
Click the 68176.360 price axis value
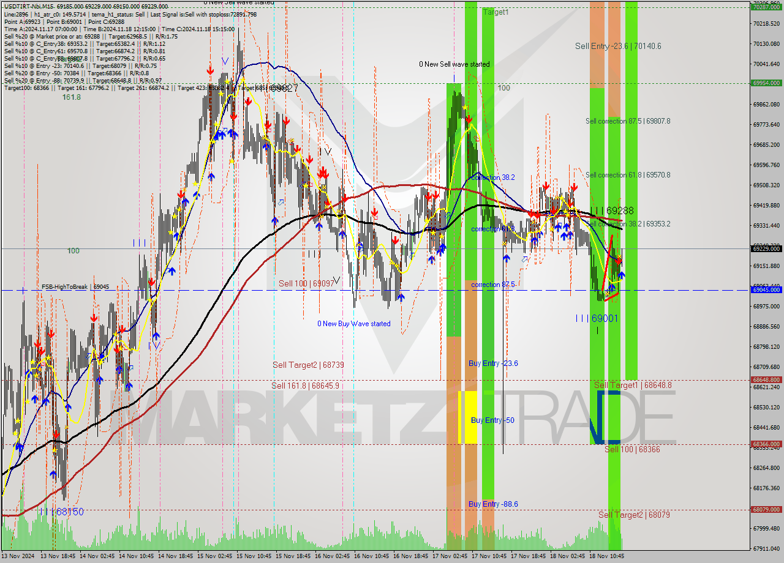tap(767, 488)
